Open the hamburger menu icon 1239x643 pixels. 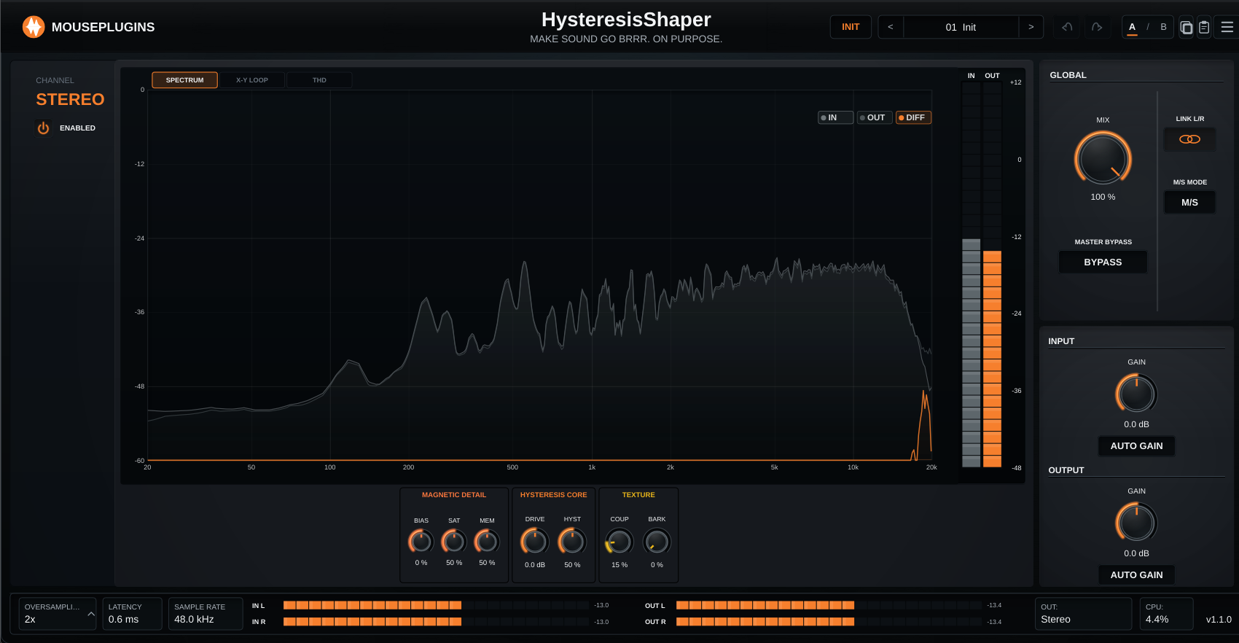[x=1227, y=27]
